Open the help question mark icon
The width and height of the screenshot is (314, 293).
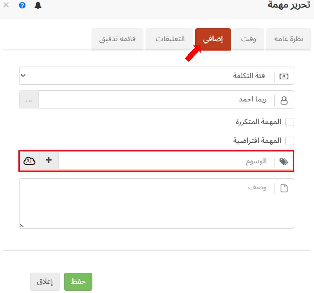(23, 5)
